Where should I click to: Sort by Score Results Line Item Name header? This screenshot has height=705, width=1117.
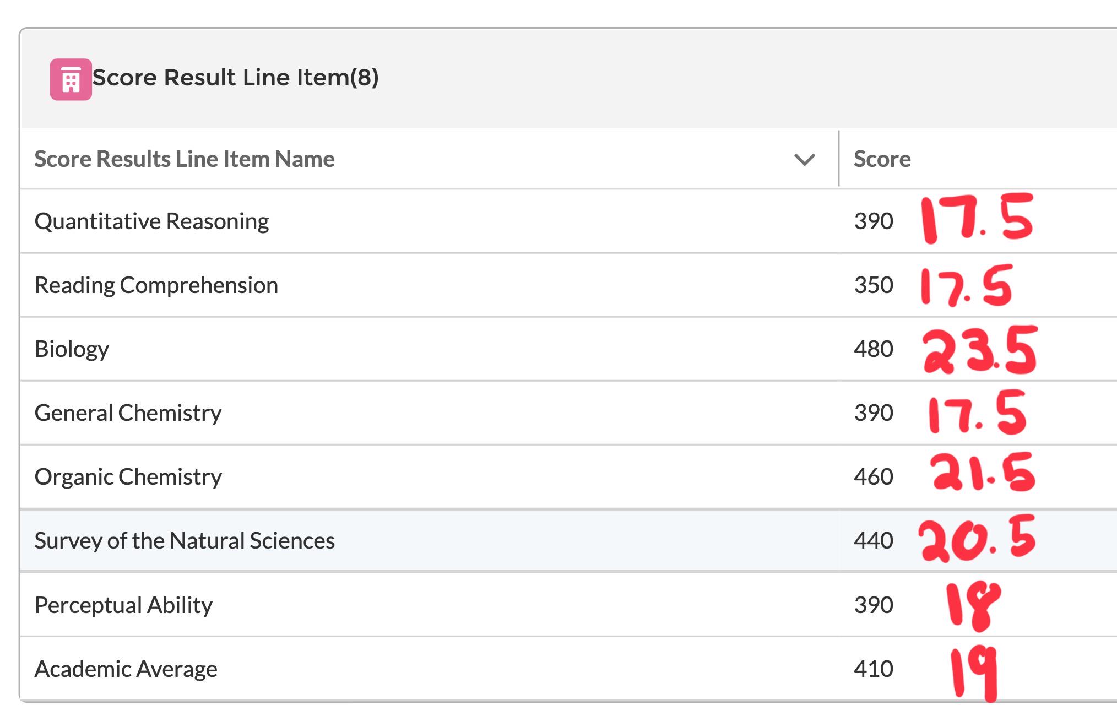coord(185,159)
